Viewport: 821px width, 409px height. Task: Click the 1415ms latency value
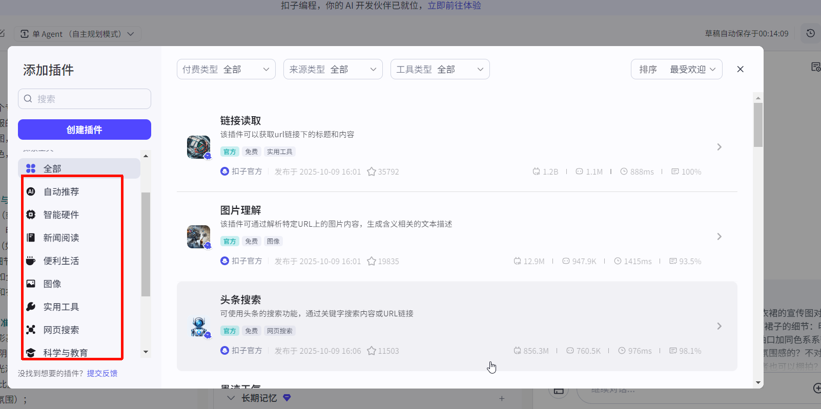click(638, 261)
